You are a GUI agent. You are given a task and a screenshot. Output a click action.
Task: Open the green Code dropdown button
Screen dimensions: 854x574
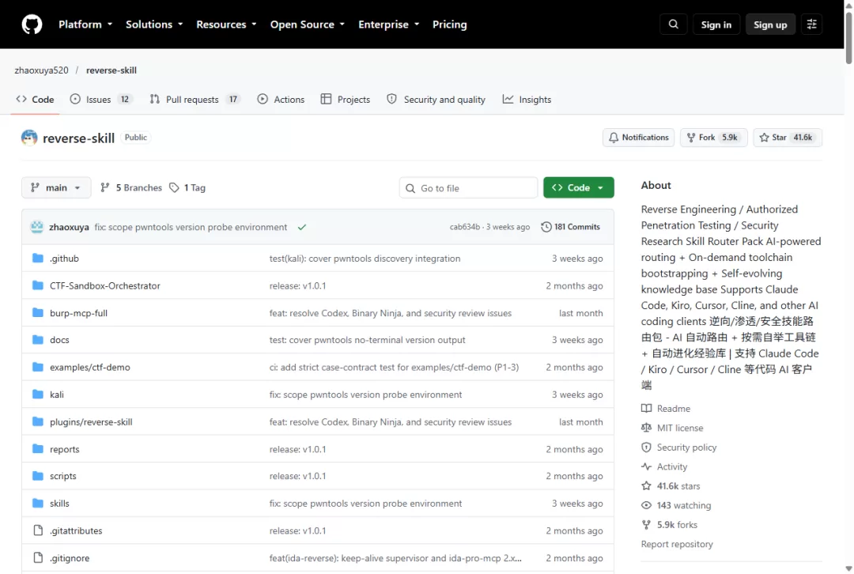point(578,188)
